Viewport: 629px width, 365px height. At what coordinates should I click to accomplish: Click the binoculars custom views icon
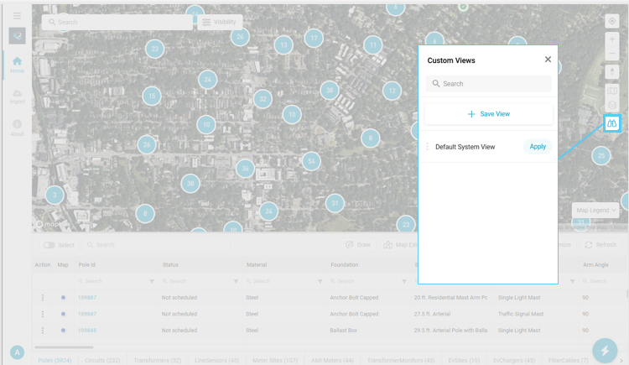pyautogui.click(x=611, y=123)
